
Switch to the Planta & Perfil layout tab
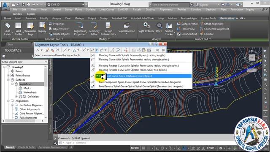coord(26,147)
